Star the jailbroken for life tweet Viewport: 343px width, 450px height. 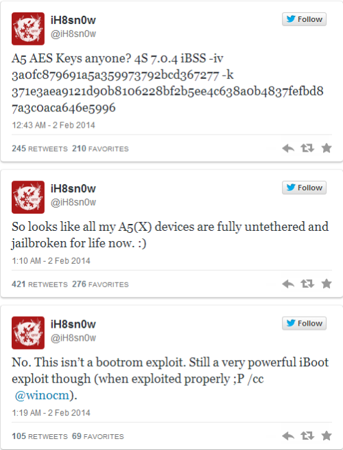[x=327, y=284]
